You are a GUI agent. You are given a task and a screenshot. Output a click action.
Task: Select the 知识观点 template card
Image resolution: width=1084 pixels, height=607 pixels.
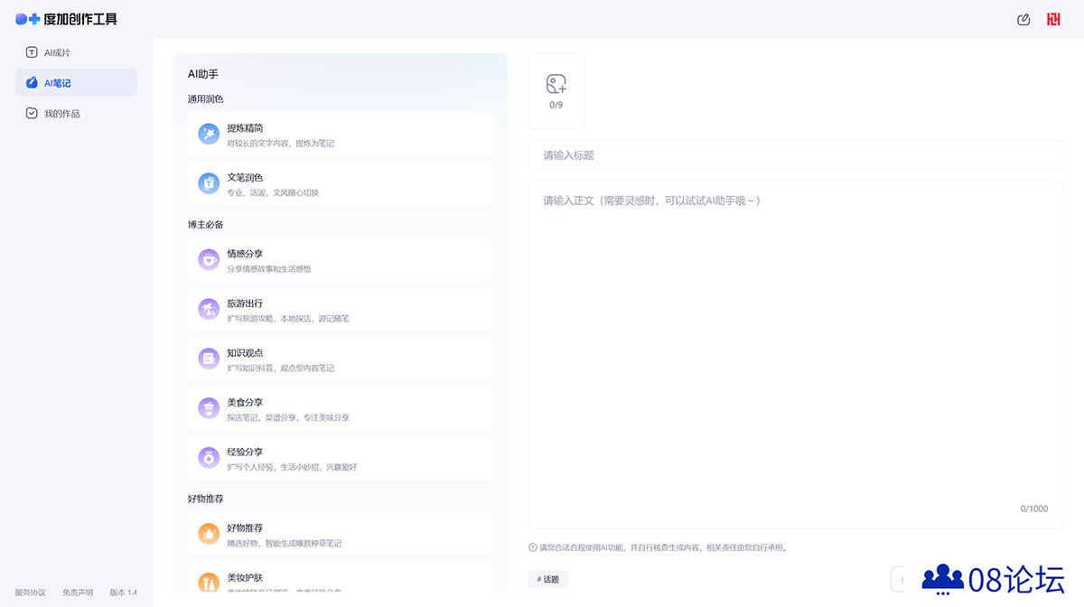340,360
